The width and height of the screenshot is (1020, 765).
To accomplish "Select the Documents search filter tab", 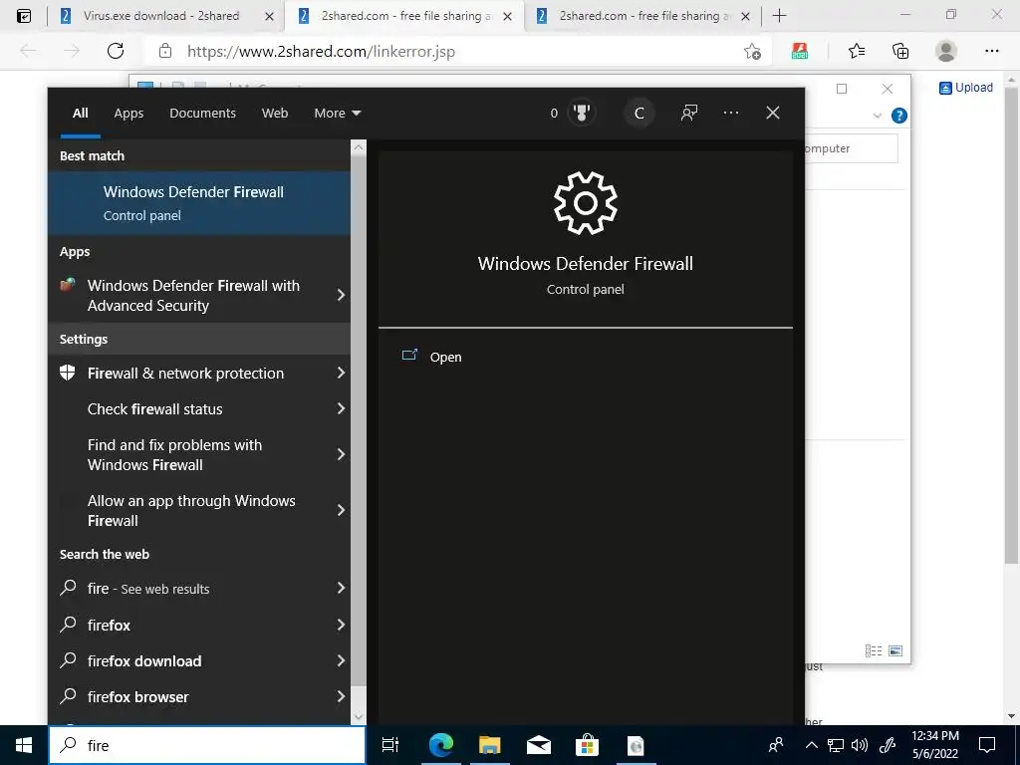I will tap(203, 114).
